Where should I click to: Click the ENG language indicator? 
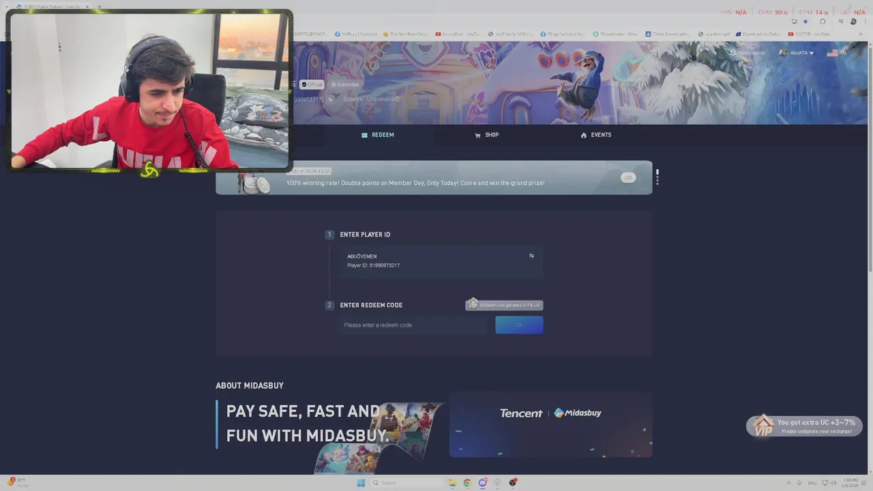812,483
